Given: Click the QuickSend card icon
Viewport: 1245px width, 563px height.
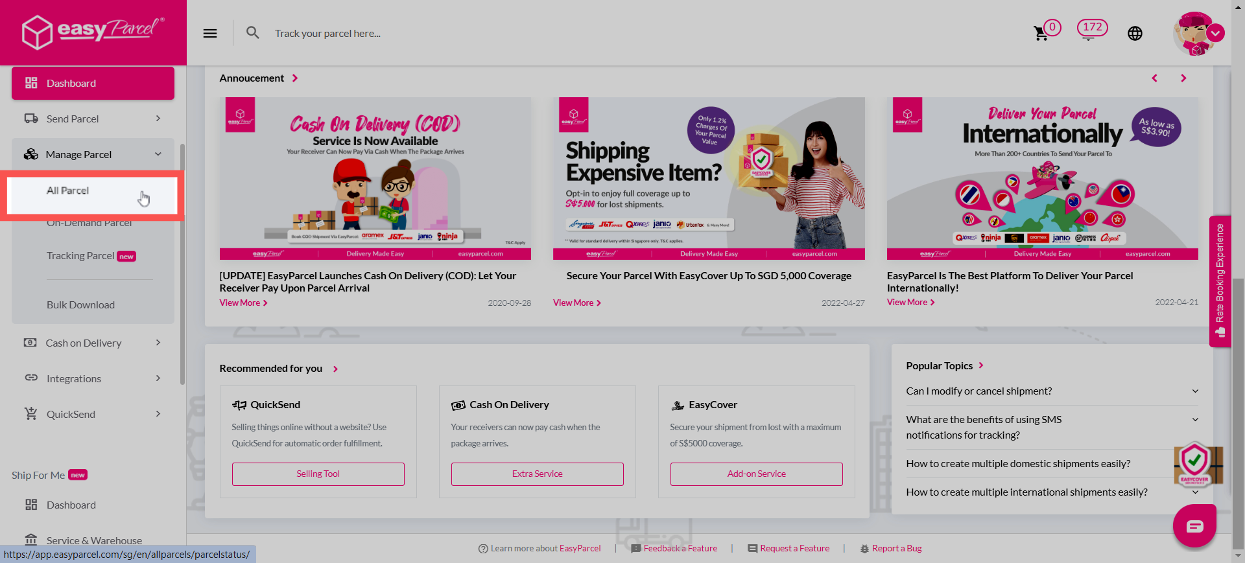Looking at the screenshot, I should tap(239, 405).
